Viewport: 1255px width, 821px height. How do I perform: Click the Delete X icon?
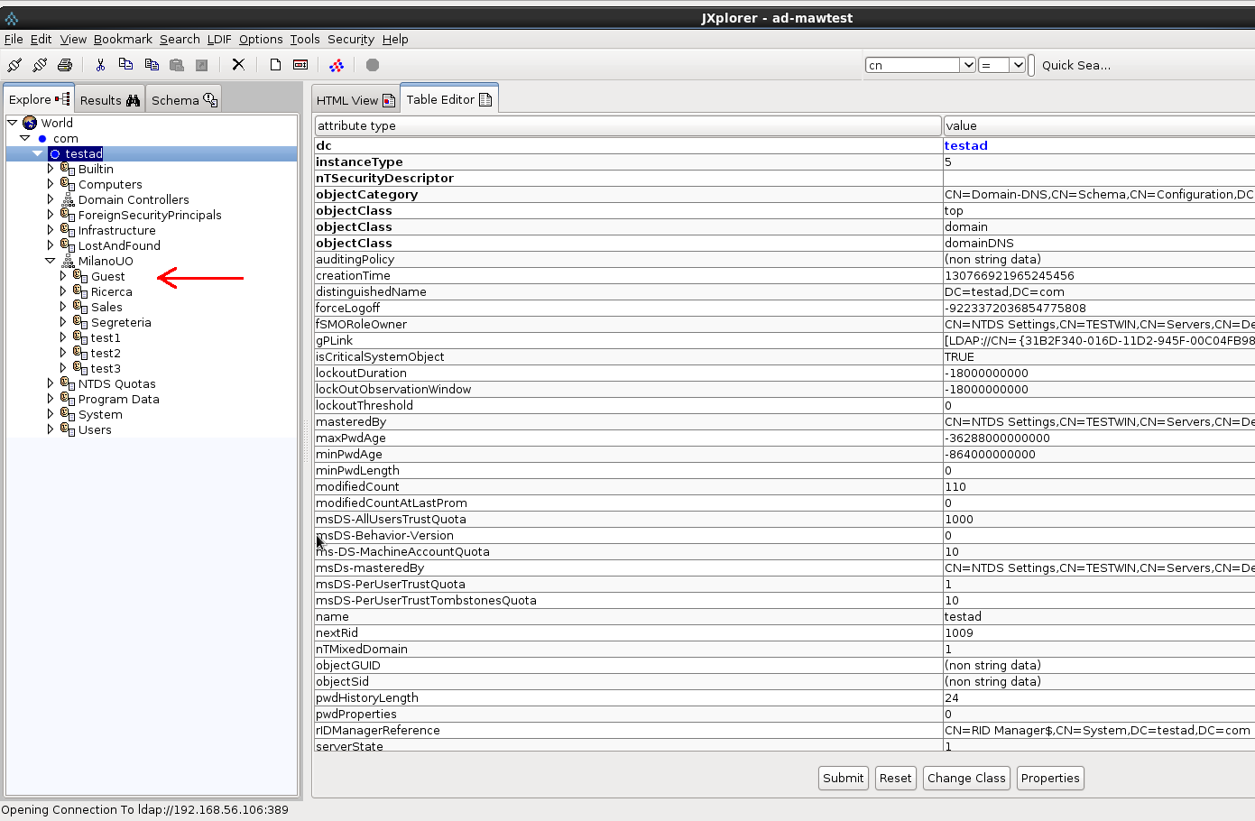coord(238,65)
